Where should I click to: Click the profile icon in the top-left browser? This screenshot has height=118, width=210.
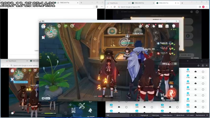(x=97, y=7)
